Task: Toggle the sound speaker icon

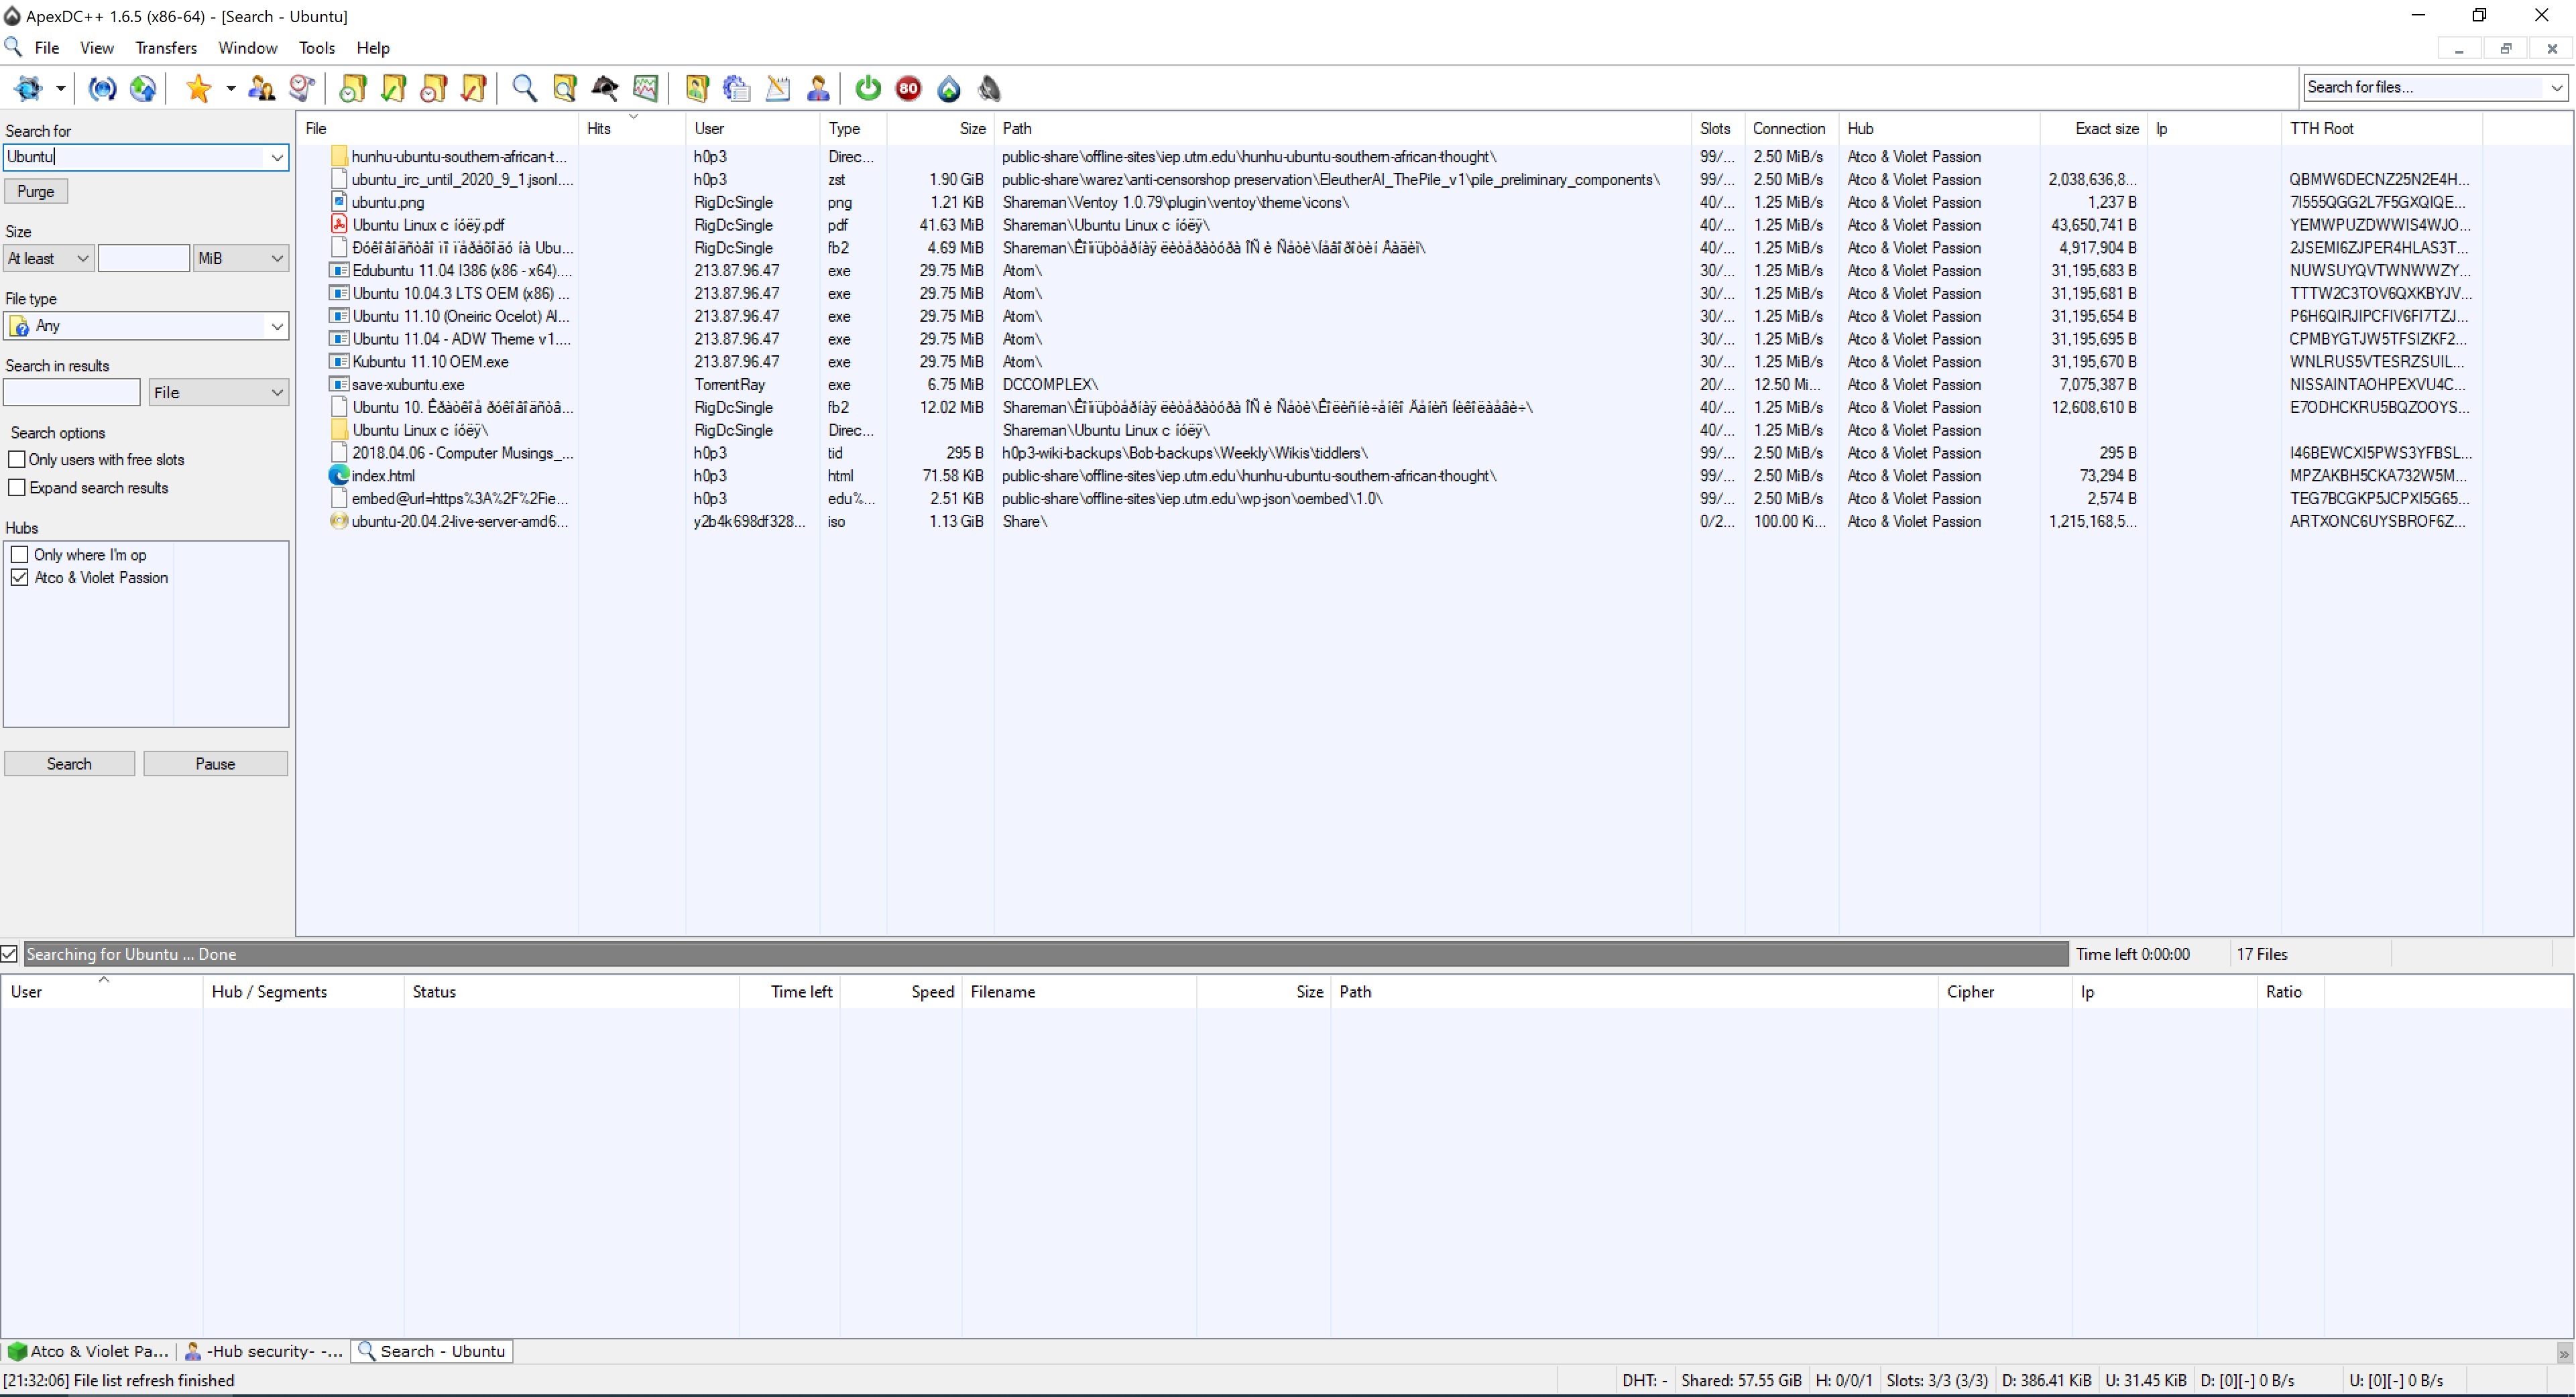Action: coord(989,89)
